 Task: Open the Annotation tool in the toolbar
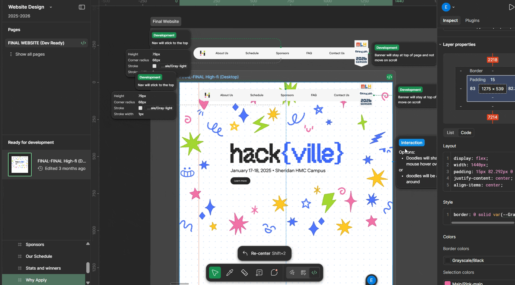coord(259,273)
